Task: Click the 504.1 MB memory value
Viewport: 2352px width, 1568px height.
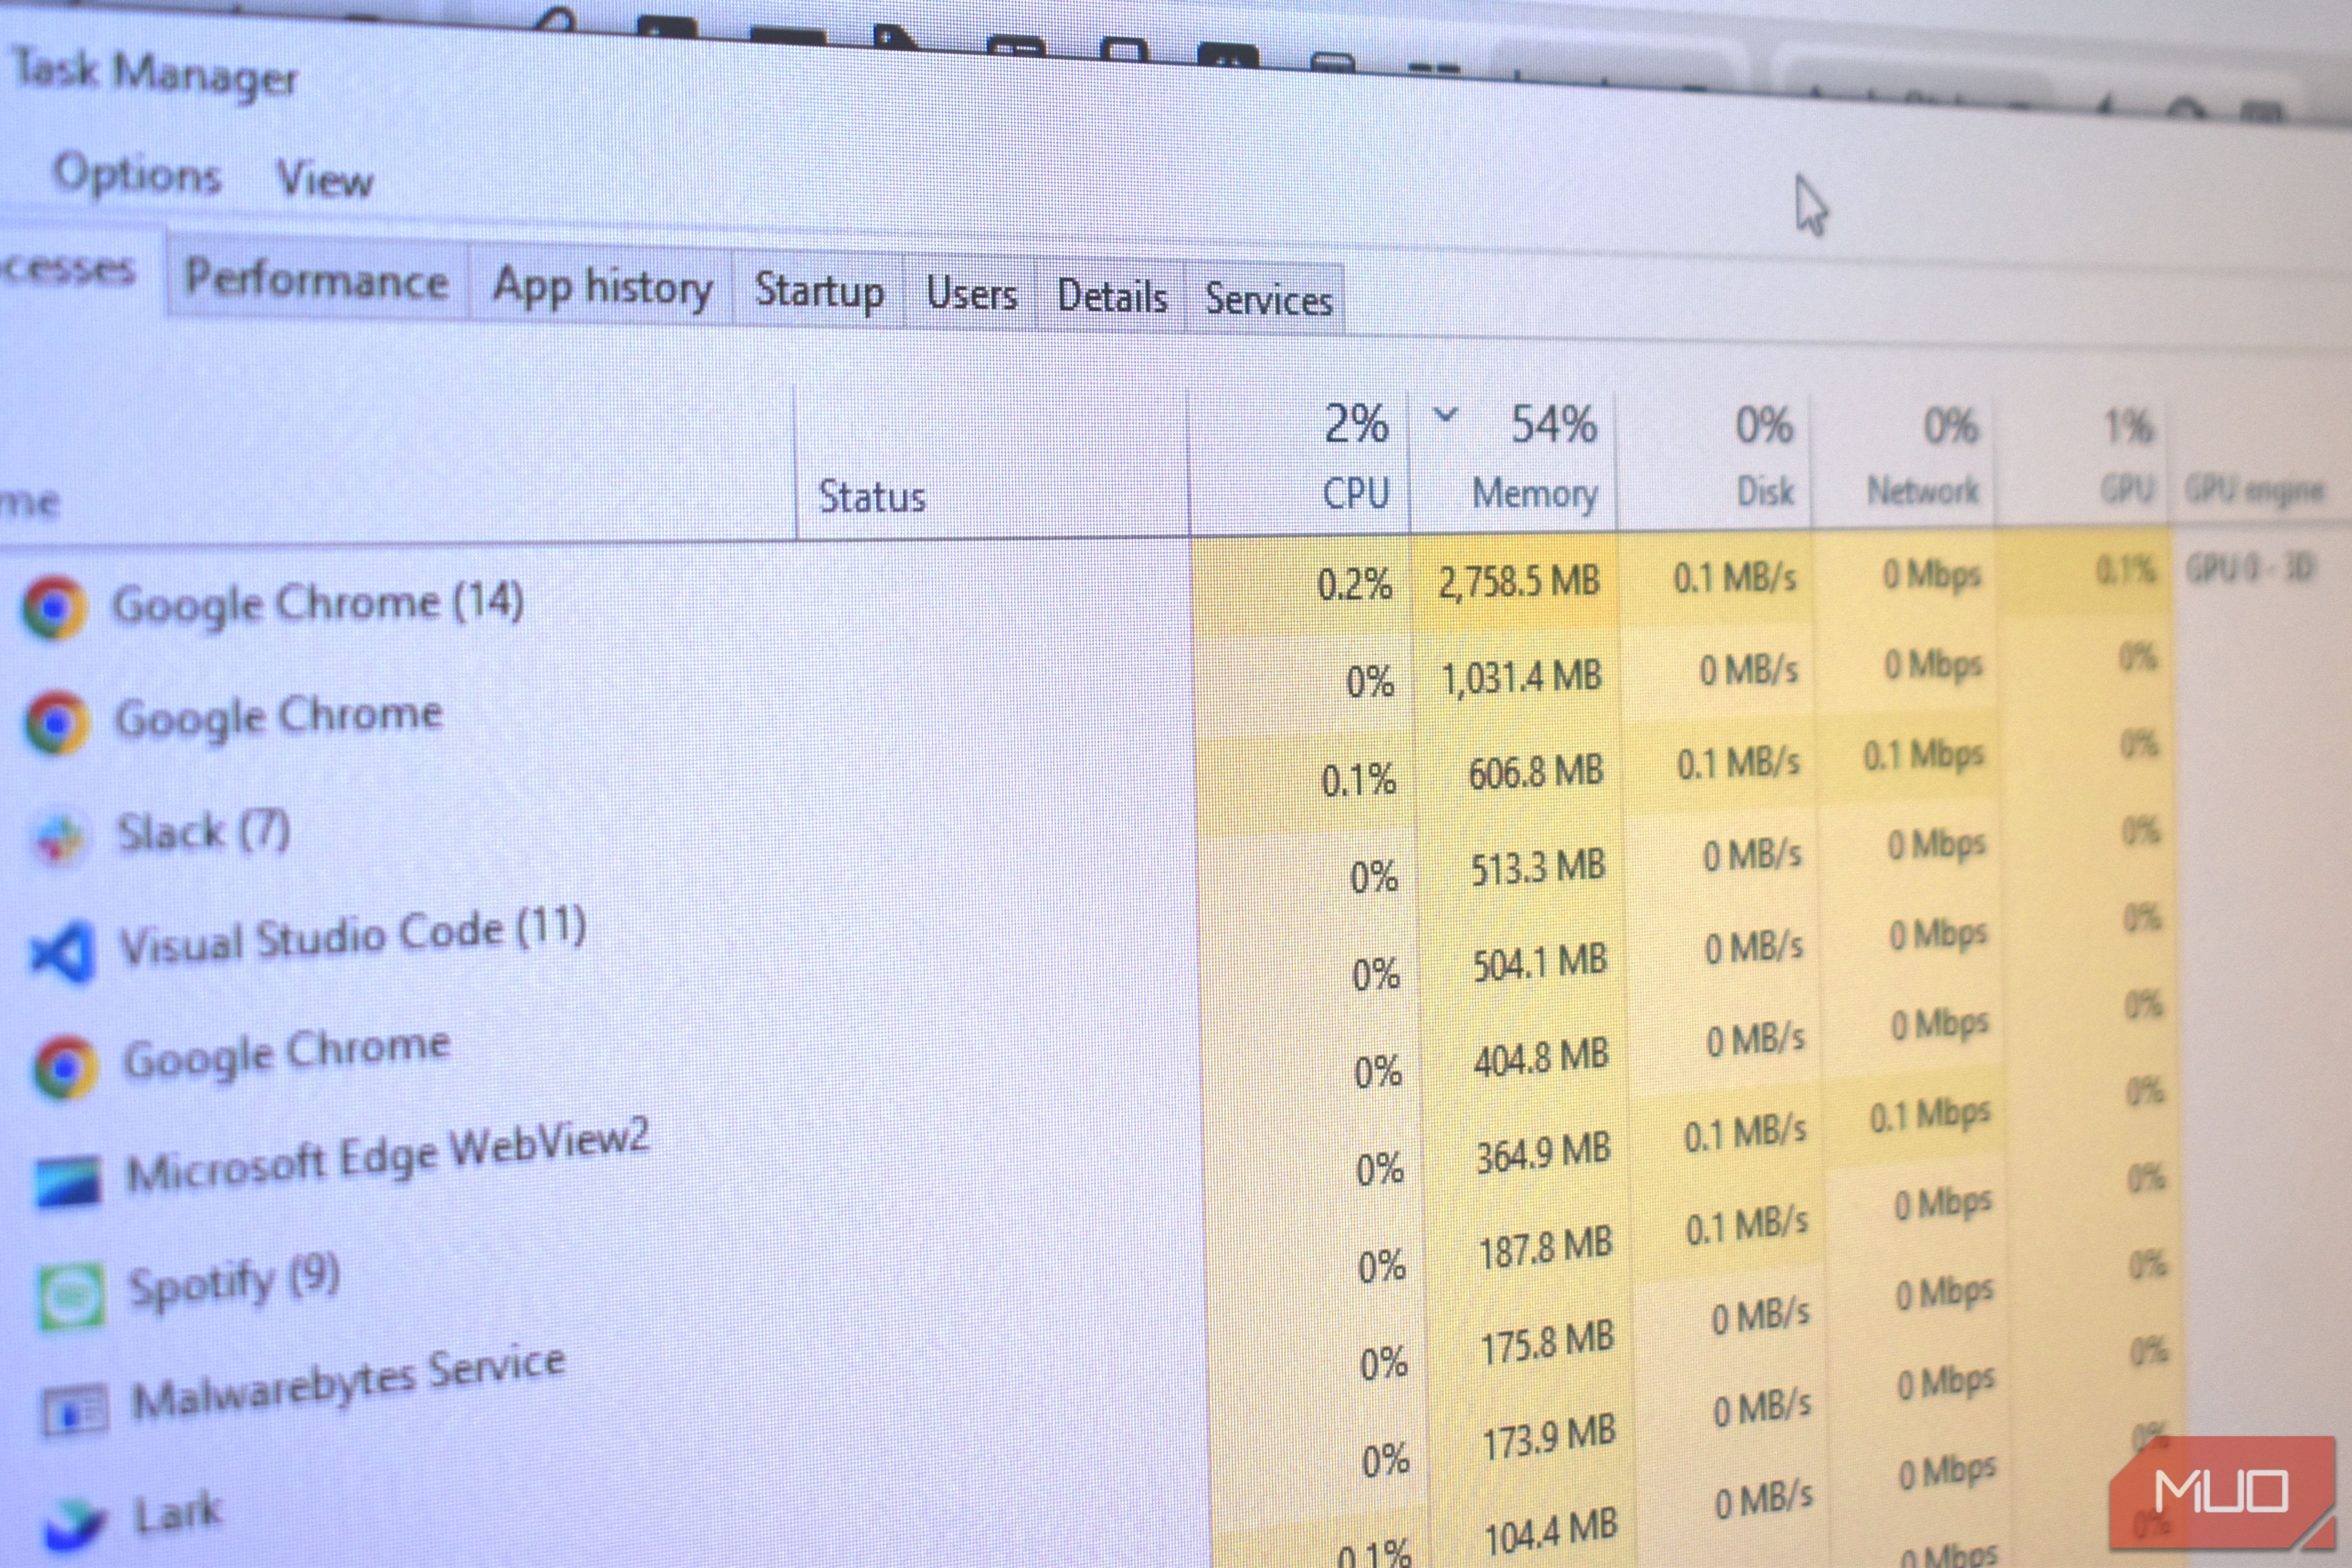Action: coord(1540,962)
